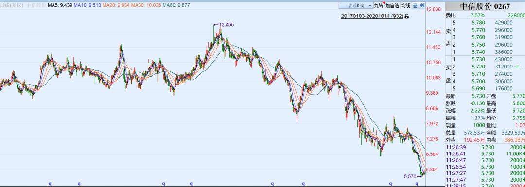Click buy level 1 volume 430000
This screenshot has height=187, width=525.
(x=504, y=59)
